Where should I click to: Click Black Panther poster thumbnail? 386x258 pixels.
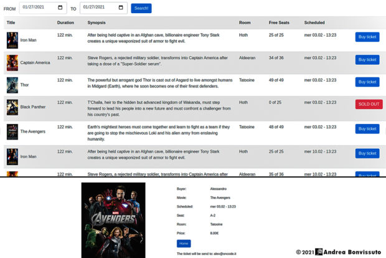pyautogui.click(x=12, y=107)
